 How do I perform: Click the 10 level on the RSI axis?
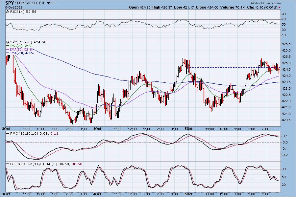point(284,35)
